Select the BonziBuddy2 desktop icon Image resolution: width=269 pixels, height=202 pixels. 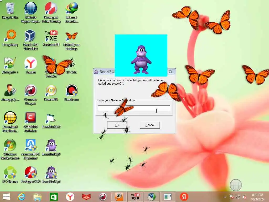click(51, 120)
